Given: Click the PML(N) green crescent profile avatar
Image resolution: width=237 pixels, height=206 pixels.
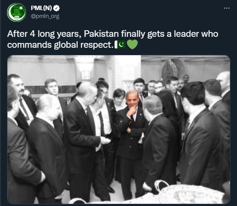Looking at the screenshot, I should [17, 12].
